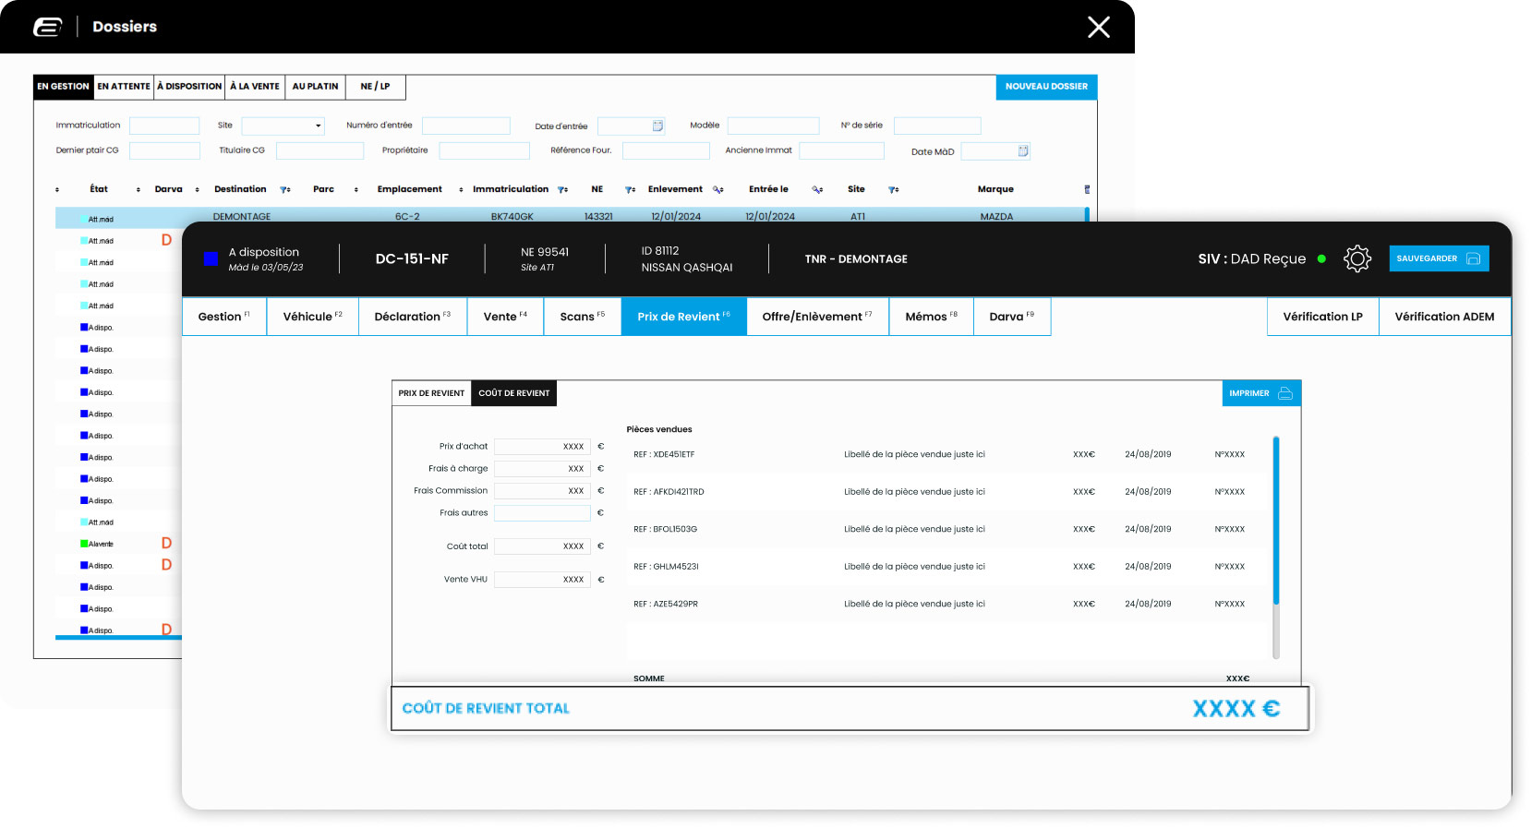Filter the Immatriculation column
Image resolution: width=1531 pixels, height=828 pixels.
pyautogui.click(x=562, y=189)
